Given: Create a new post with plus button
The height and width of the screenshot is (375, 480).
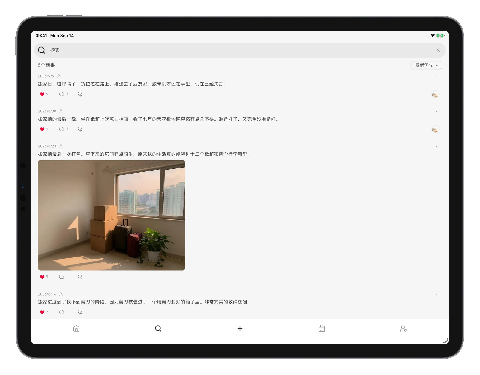Looking at the screenshot, I should point(240,329).
